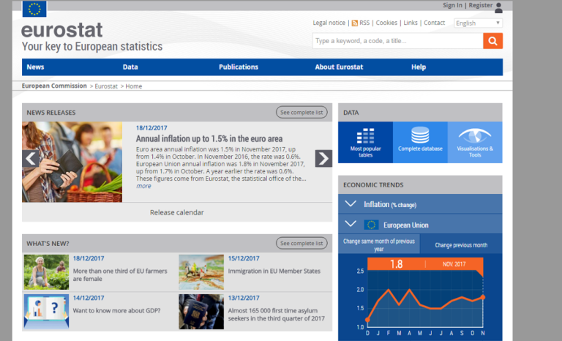562x341 pixels.
Task: Expand the Inflation indicator chevron
Action: (x=351, y=204)
